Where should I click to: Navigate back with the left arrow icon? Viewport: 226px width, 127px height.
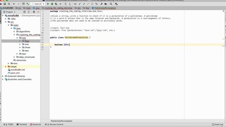(14, 4)
